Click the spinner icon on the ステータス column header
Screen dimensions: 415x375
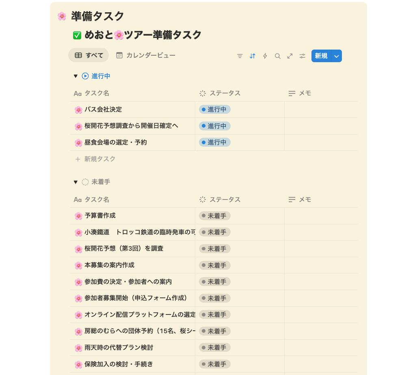[202, 93]
